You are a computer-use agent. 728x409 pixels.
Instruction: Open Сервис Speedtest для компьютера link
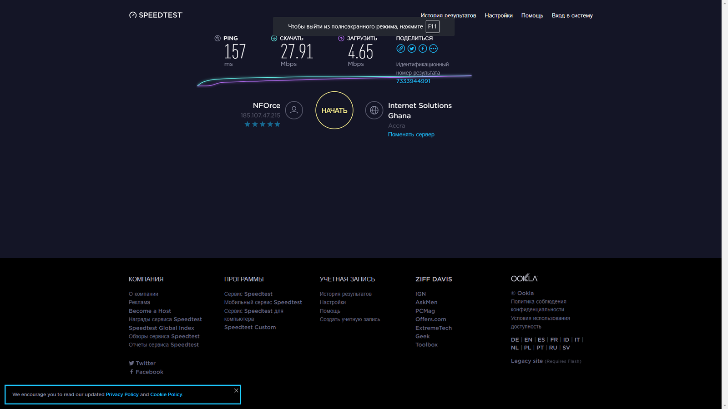pos(253,315)
